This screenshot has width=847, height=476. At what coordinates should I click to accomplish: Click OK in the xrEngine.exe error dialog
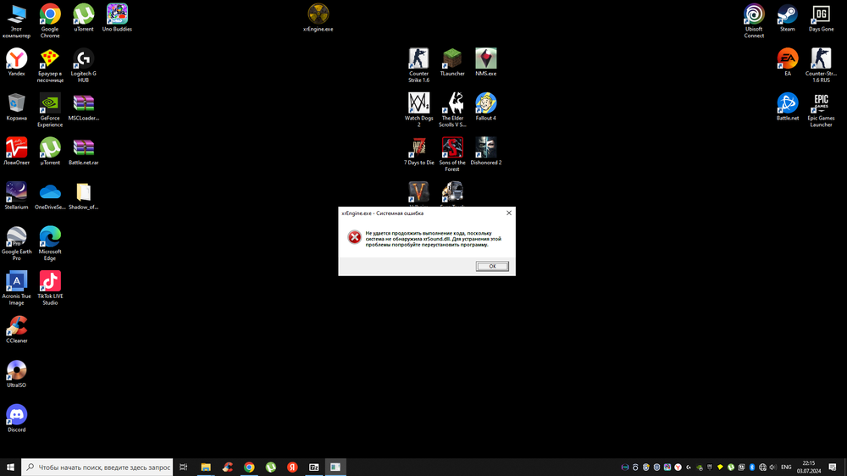coord(492,266)
